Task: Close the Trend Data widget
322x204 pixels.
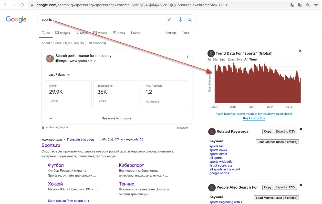Action: [x=300, y=51]
